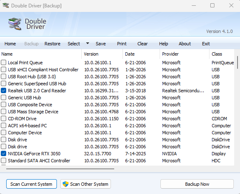This screenshot has width=240, height=194.
Task: Open the Select dropdown arrow
Action: (x=87, y=43)
